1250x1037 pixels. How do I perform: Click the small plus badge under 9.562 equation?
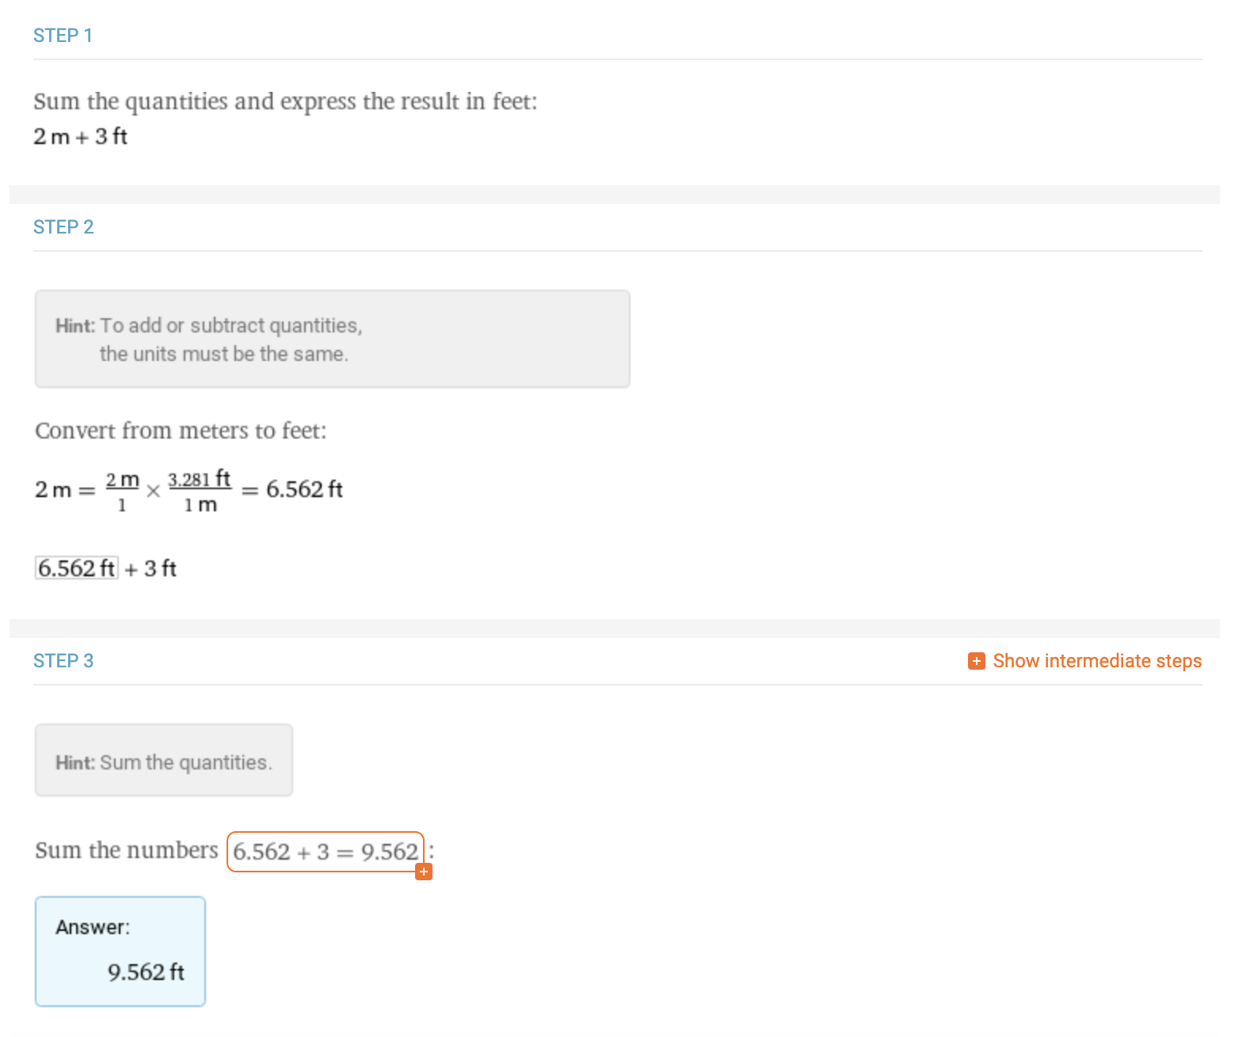coord(424,872)
